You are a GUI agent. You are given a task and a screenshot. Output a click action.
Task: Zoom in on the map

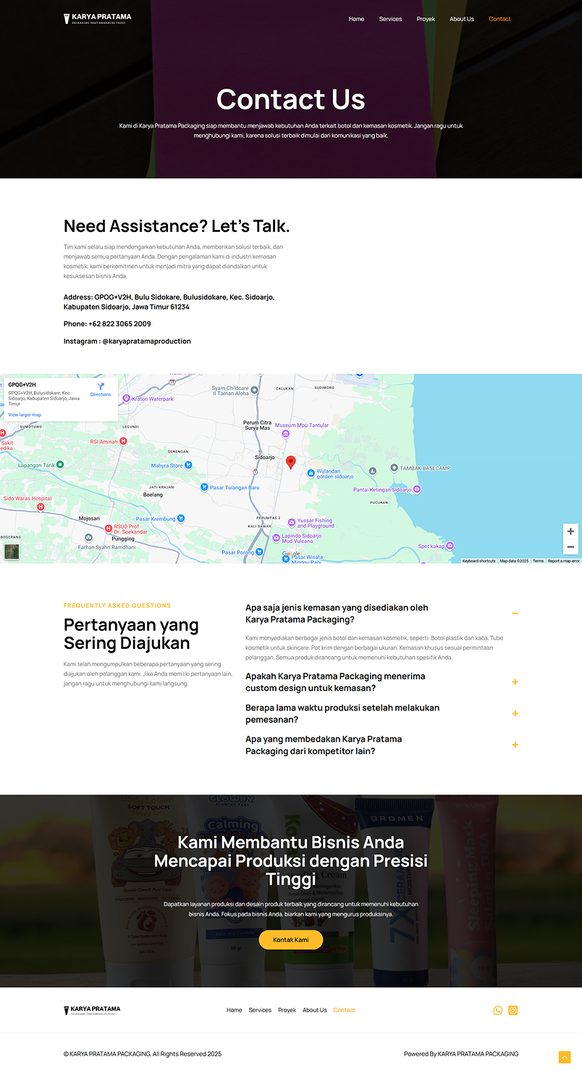570,531
